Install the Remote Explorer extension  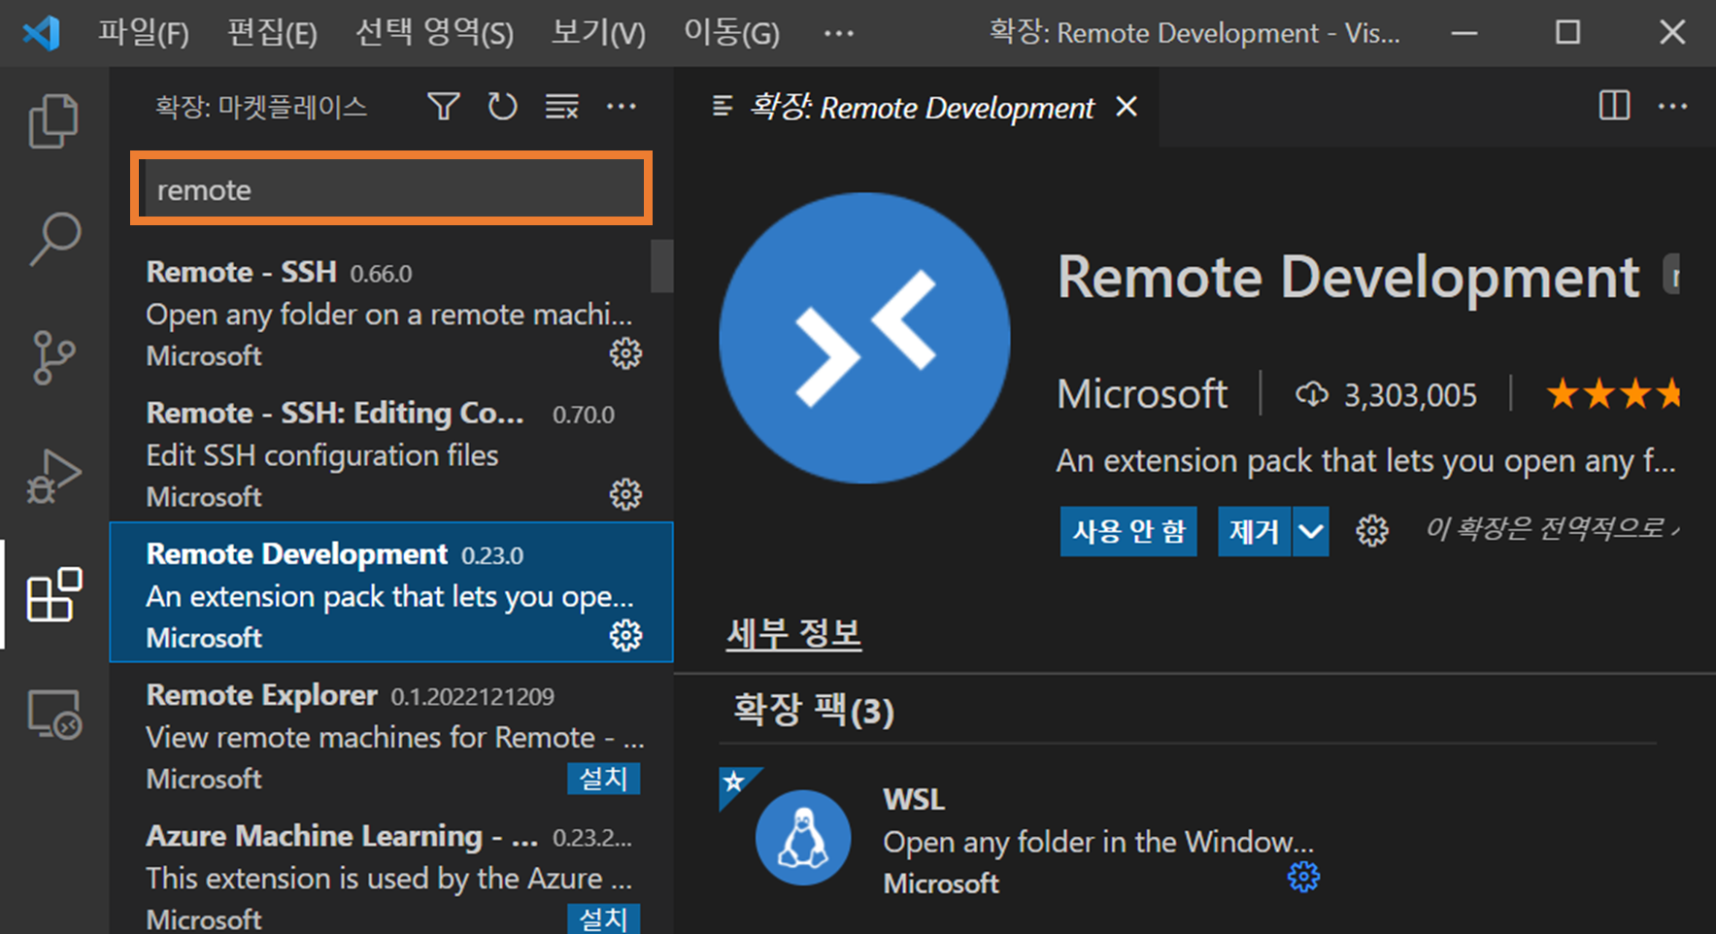click(x=603, y=779)
